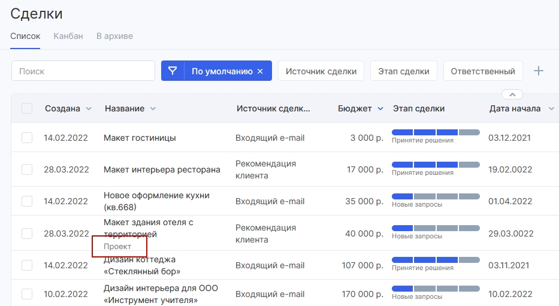This screenshot has width=559, height=306.
Task: Click into the Поиск search field
Action: (83, 71)
